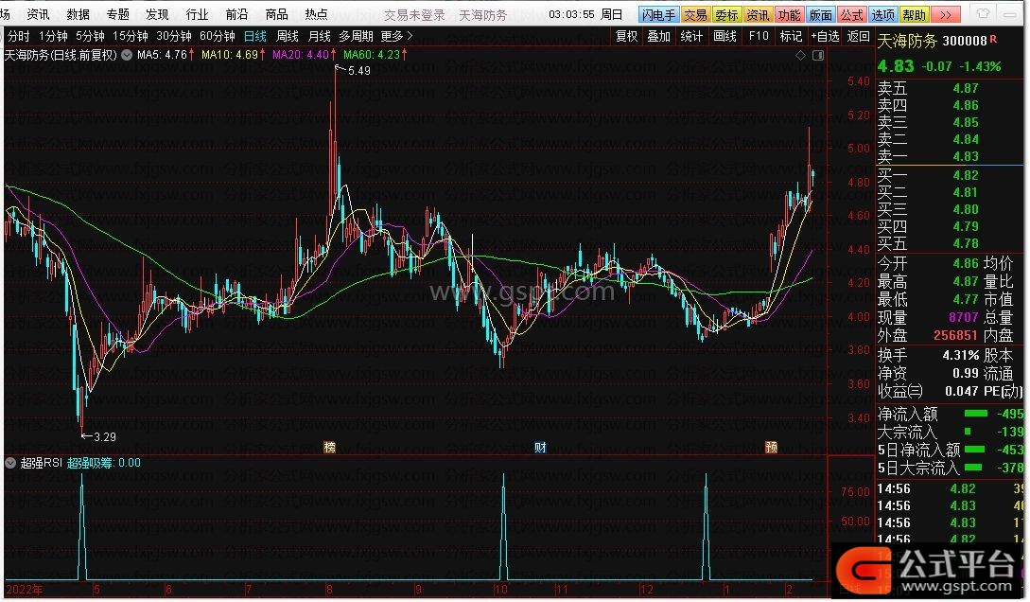Expand the 超强RSI indicator dropdown

[9, 463]
